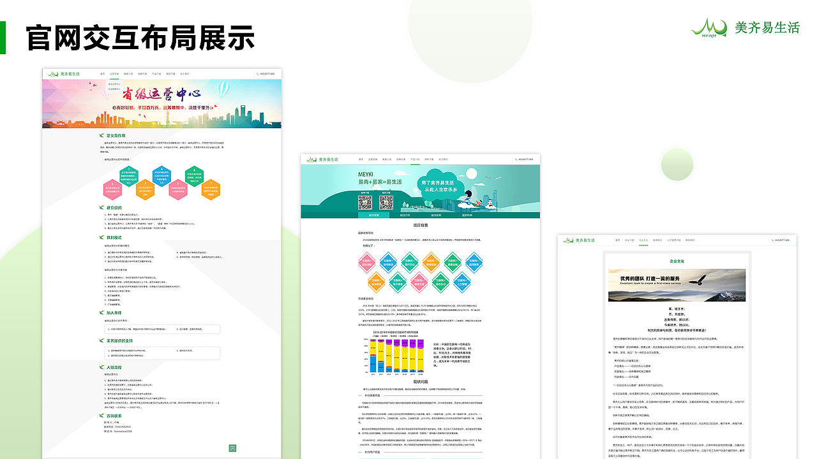Open 人才培养计划 in the right mockup nav
Viewport: 817px width, 459px height.
tap(674, 240)
